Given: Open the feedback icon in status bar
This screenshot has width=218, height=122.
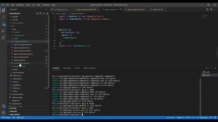Looking at the screenshot, I should [x=211, y=118].
